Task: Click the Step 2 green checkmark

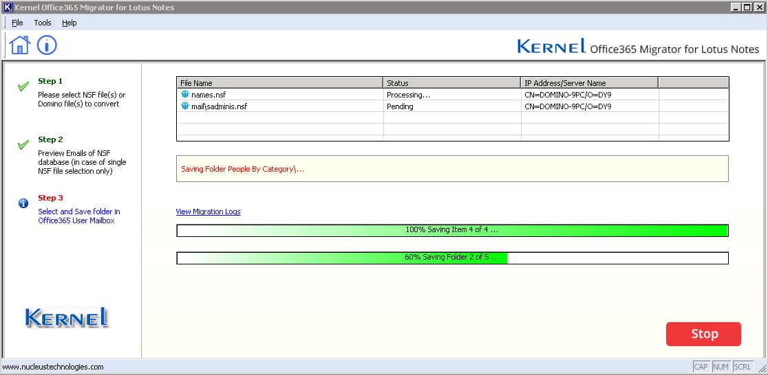Action: (23, 145)
